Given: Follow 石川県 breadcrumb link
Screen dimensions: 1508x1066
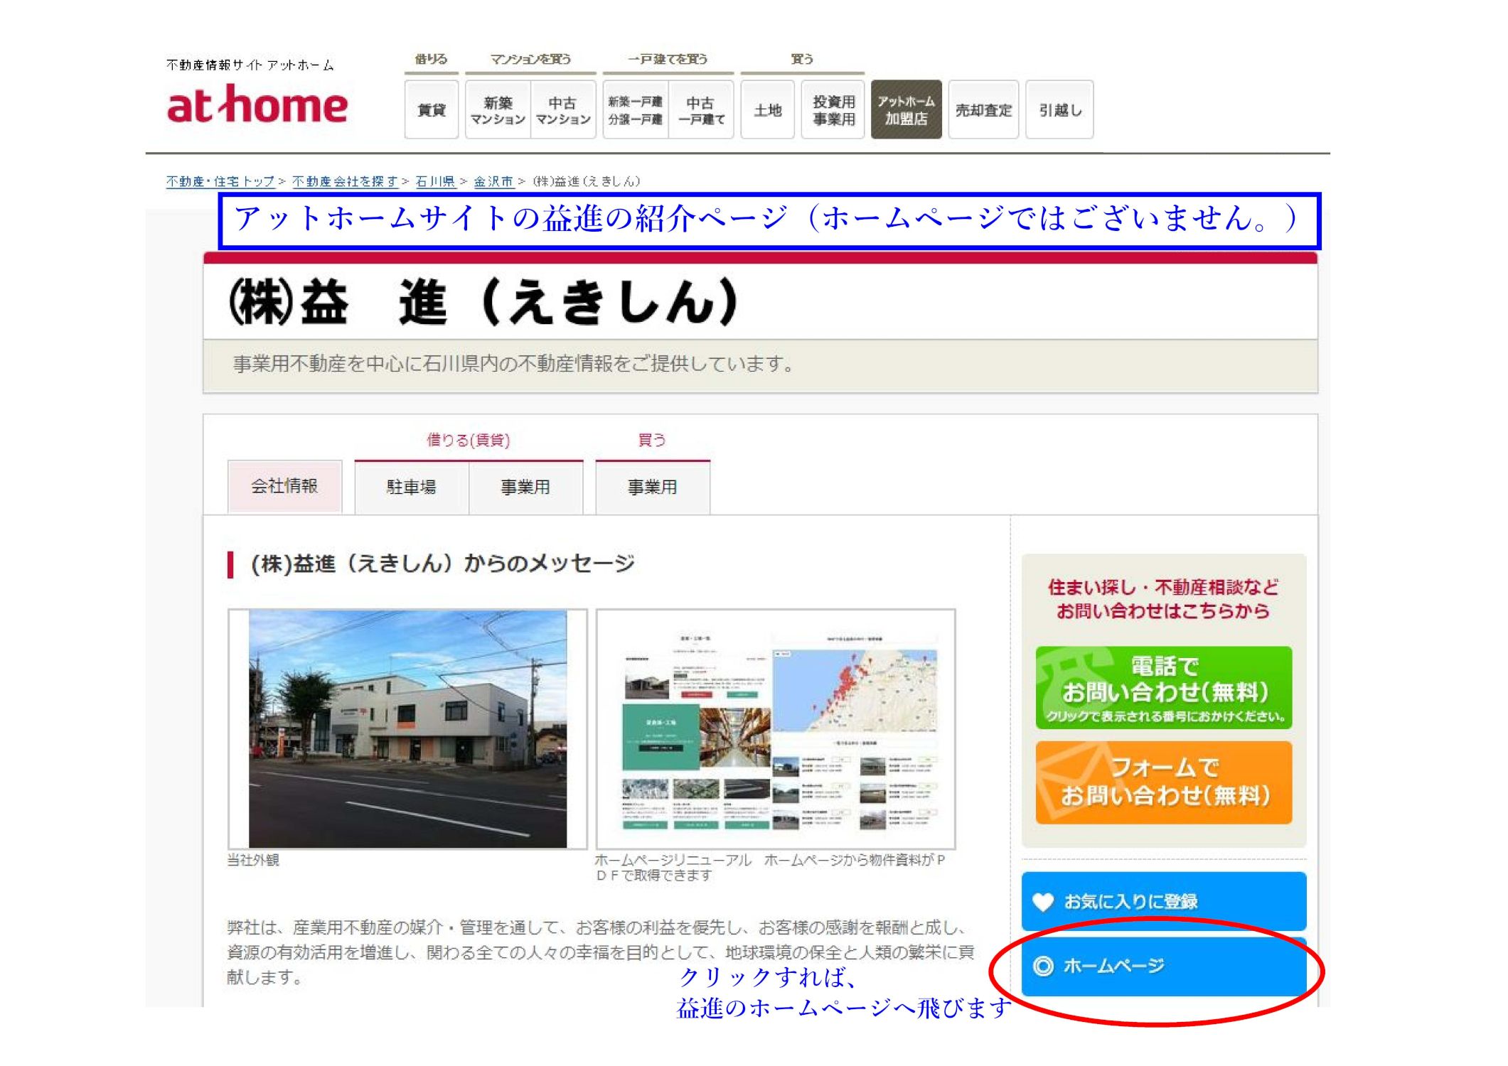Looking at the screenshot, I should 435,181.
